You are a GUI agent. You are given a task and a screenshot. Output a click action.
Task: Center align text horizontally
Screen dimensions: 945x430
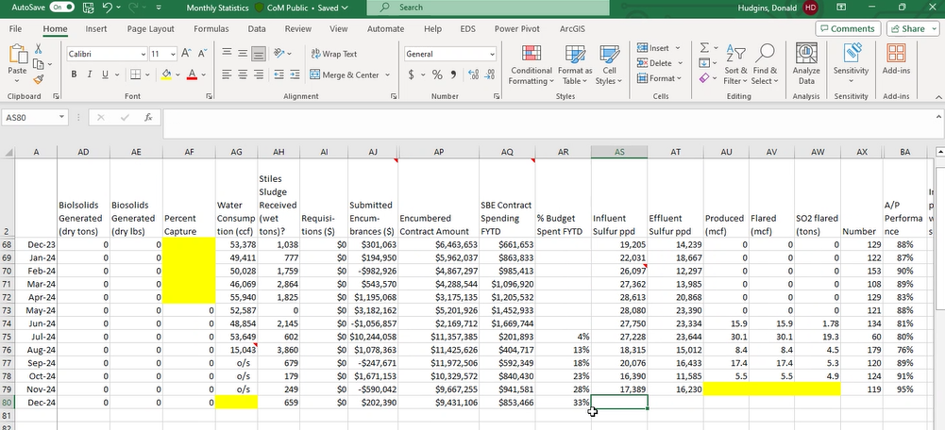coord(245,74)
